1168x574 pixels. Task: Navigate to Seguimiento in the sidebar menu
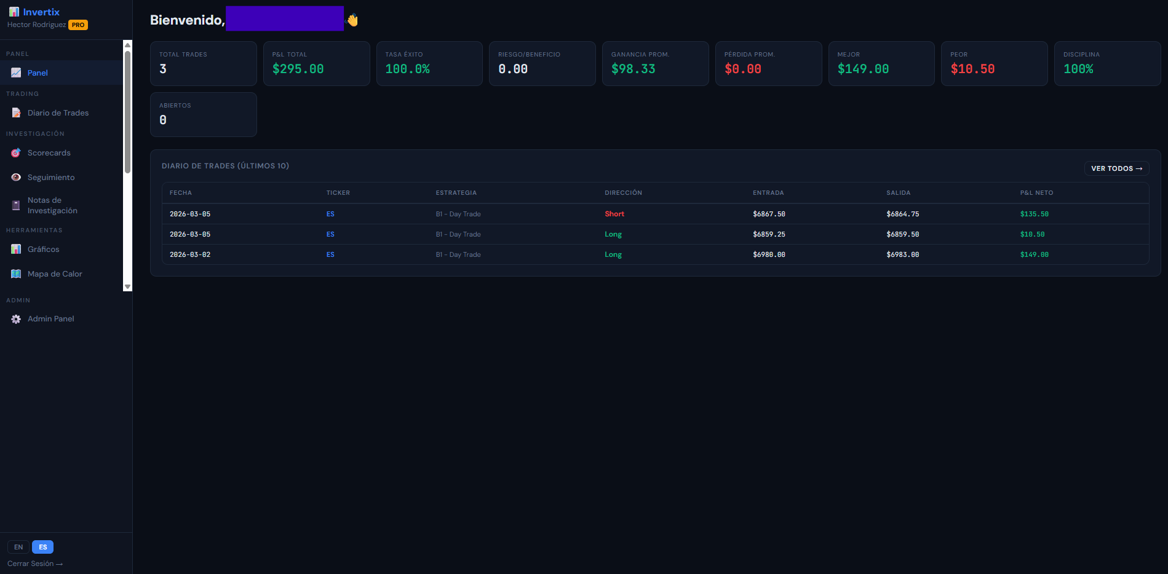(x=50, y=177)
